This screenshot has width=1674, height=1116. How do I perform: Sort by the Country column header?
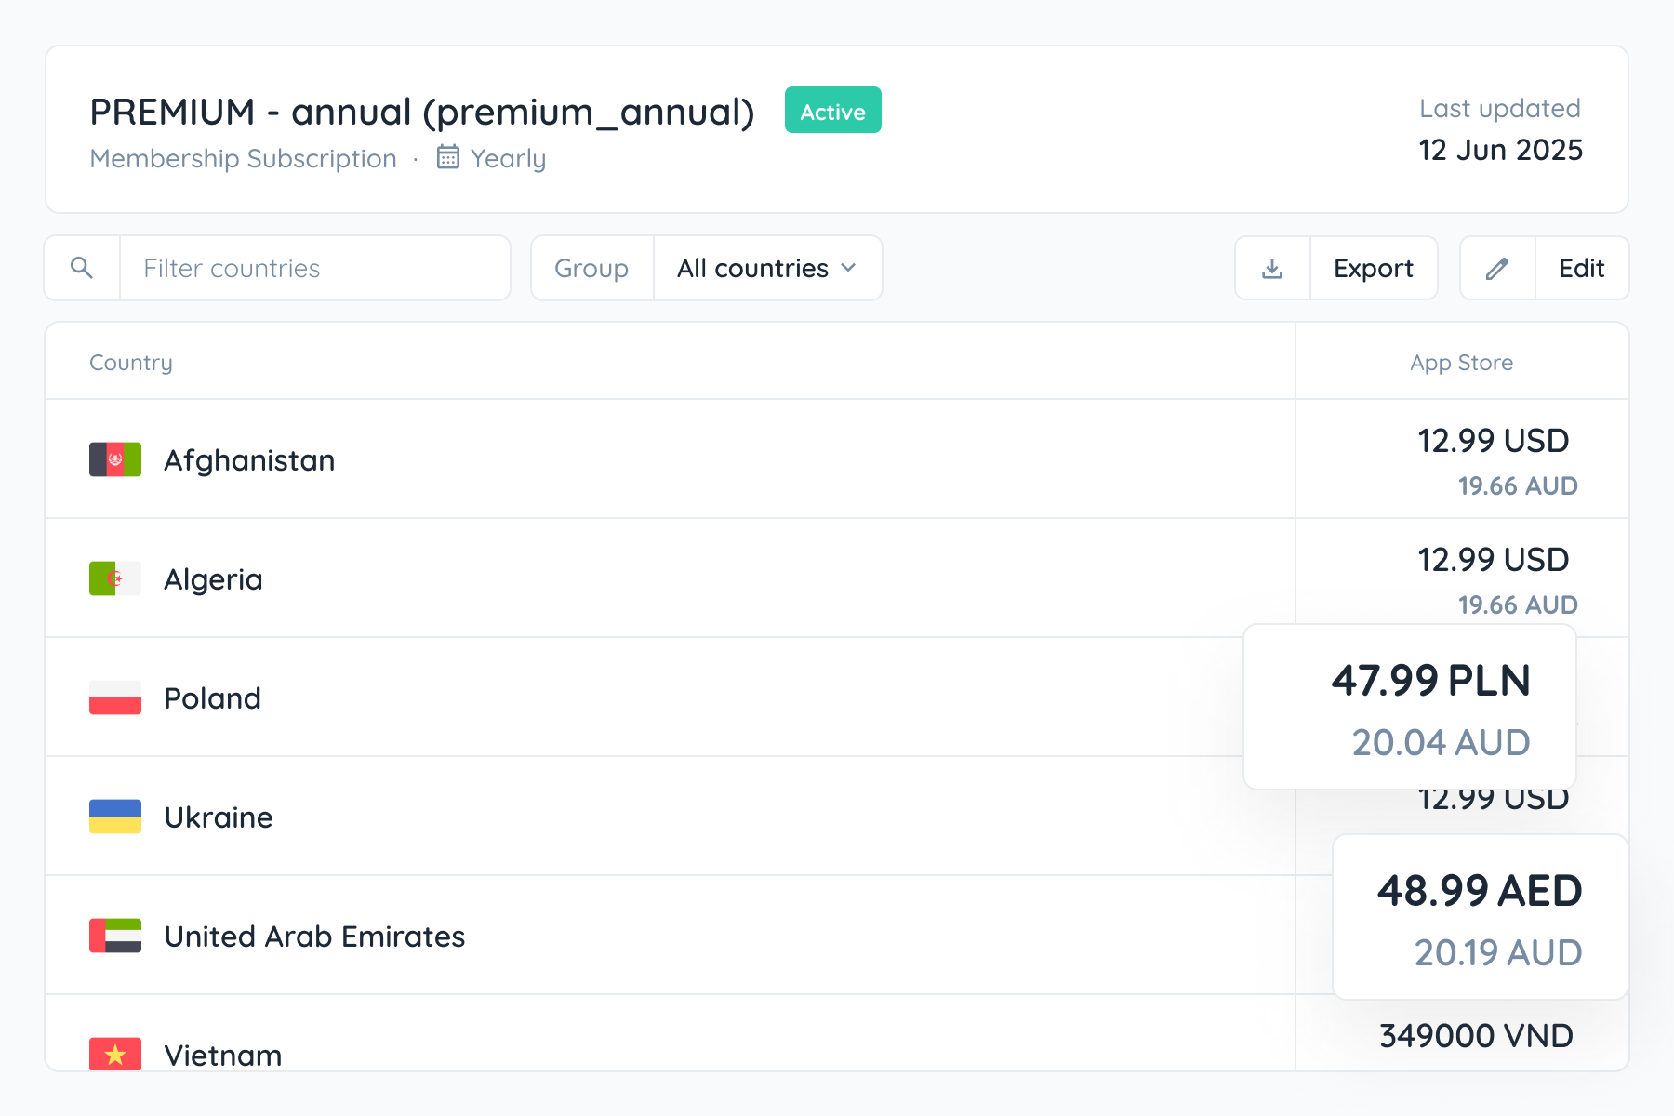[131, 363]
